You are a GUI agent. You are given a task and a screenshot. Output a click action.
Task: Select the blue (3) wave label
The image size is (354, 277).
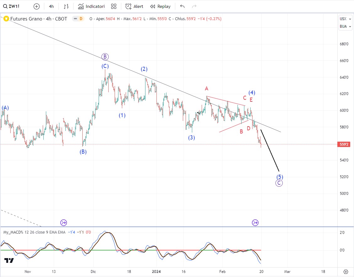tap(192, 138)
